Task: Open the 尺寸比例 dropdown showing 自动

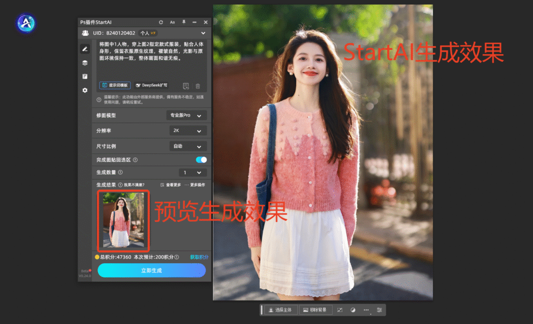Action: point(188,146)
